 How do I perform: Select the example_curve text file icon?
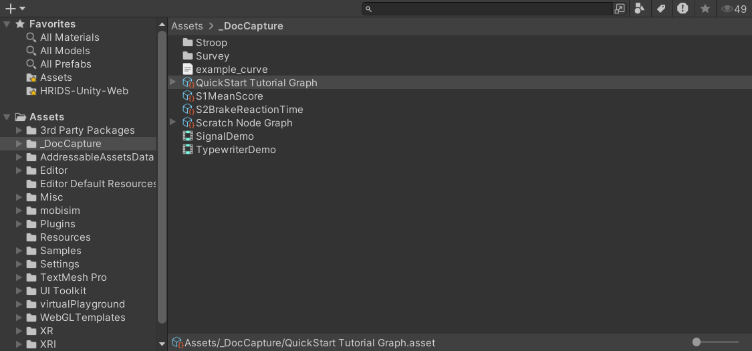click(188, 70)
